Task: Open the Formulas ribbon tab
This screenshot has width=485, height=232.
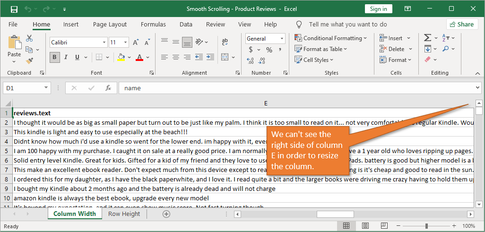Action: tap(153, 25)
